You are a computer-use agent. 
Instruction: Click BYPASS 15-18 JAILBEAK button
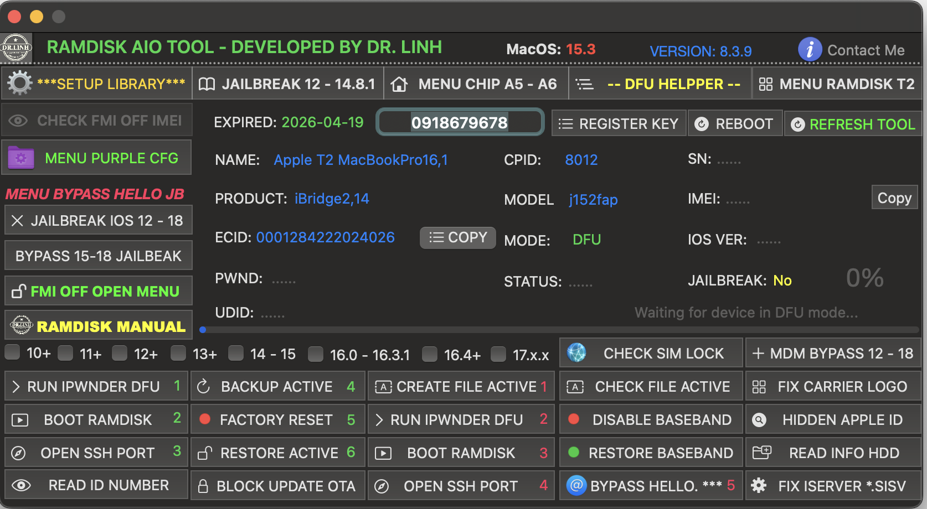pyautogui.click(x=99, y=256)
